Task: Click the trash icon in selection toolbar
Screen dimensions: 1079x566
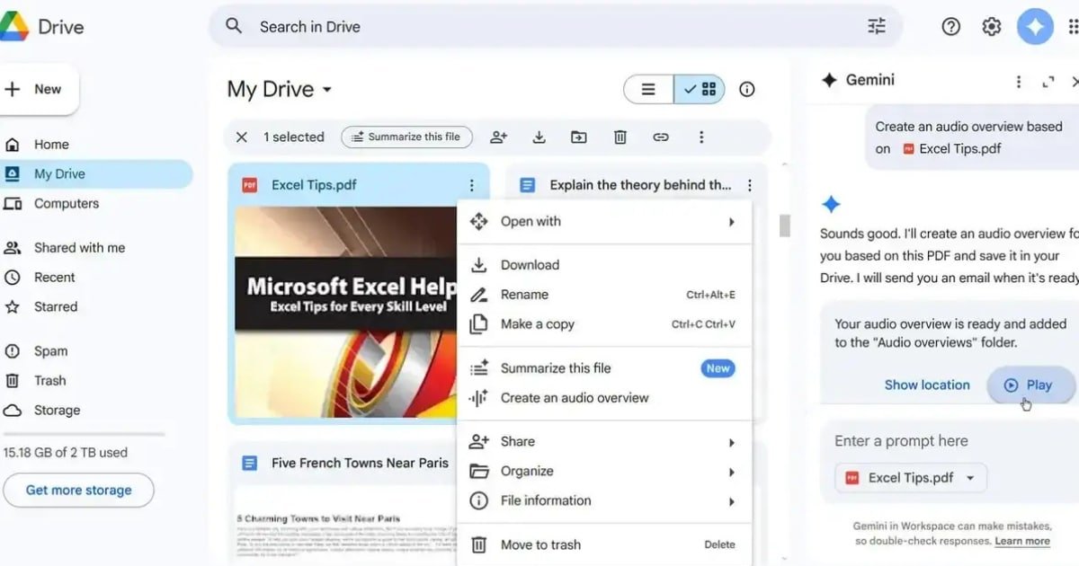Action: pos(620,137)
